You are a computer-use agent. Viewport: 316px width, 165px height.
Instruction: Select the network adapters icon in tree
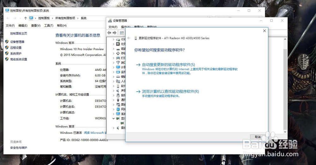118,109
